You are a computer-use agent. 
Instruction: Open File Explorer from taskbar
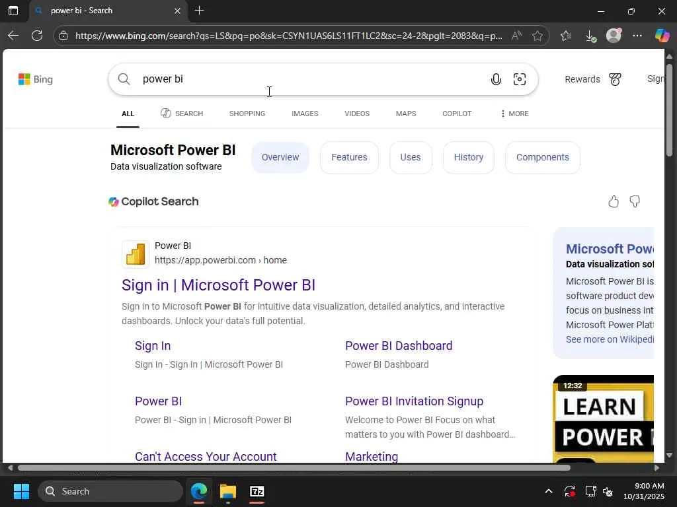point(228,491)
